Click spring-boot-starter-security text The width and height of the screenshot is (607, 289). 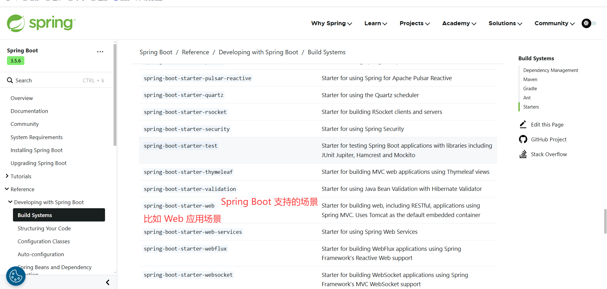tap(187, 129)
